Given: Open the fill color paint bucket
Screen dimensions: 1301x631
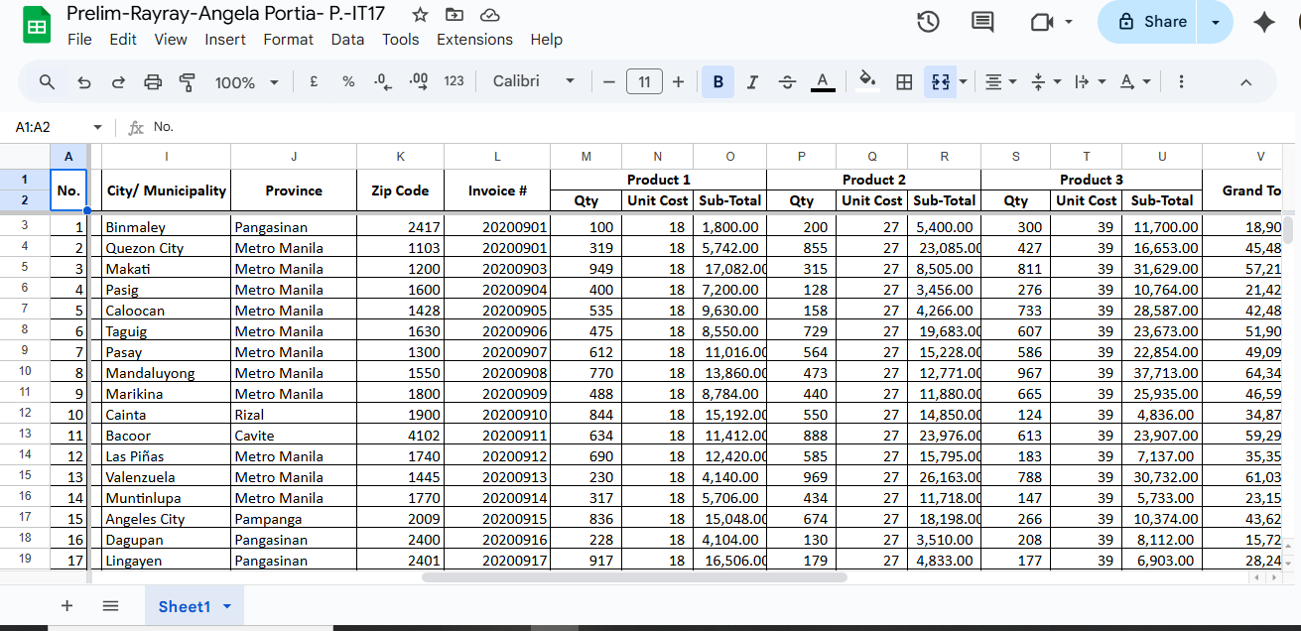Looking at the screenshot, I should 867,81.
